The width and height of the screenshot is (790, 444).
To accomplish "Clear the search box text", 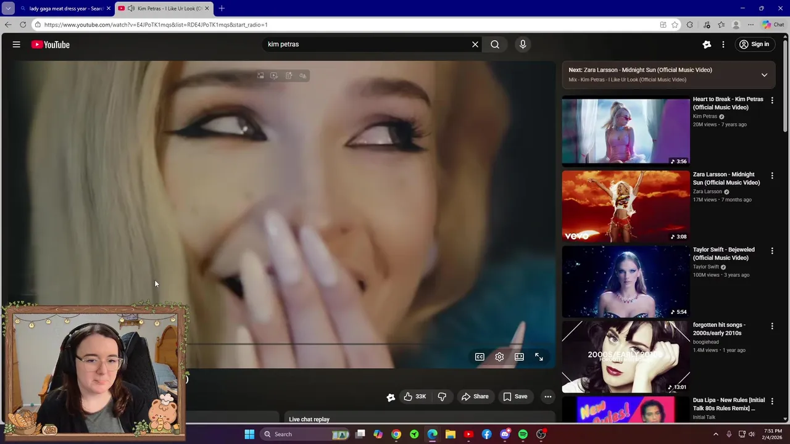I will click(x=475, y=44).
